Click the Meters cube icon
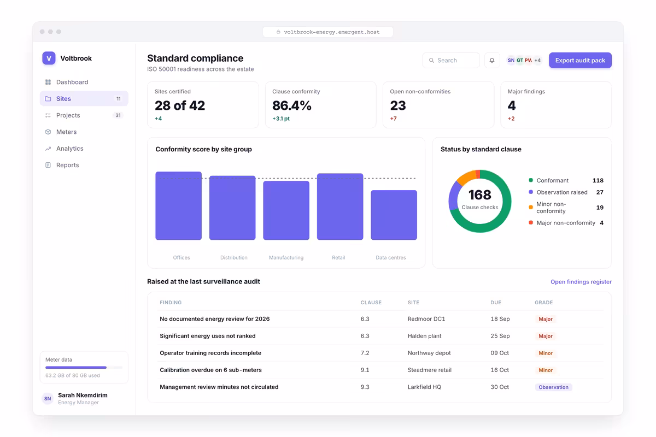This screenshot has width=656, height=437. click(48, 132)
